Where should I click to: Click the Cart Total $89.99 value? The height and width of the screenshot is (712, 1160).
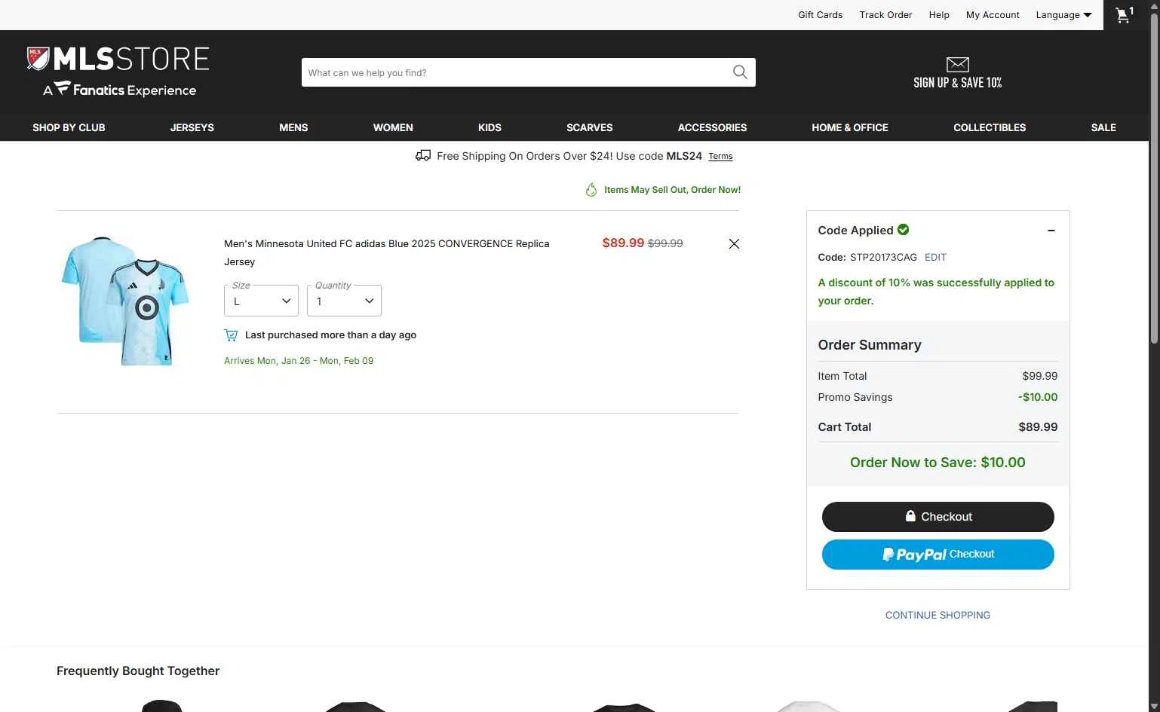point(1038,426)
